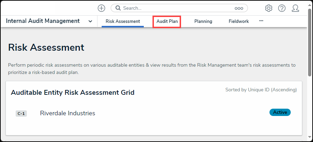Show more tabs via the ellipsis icon
The width and height of the screenshot is (313, 142).
coord(261,21)
